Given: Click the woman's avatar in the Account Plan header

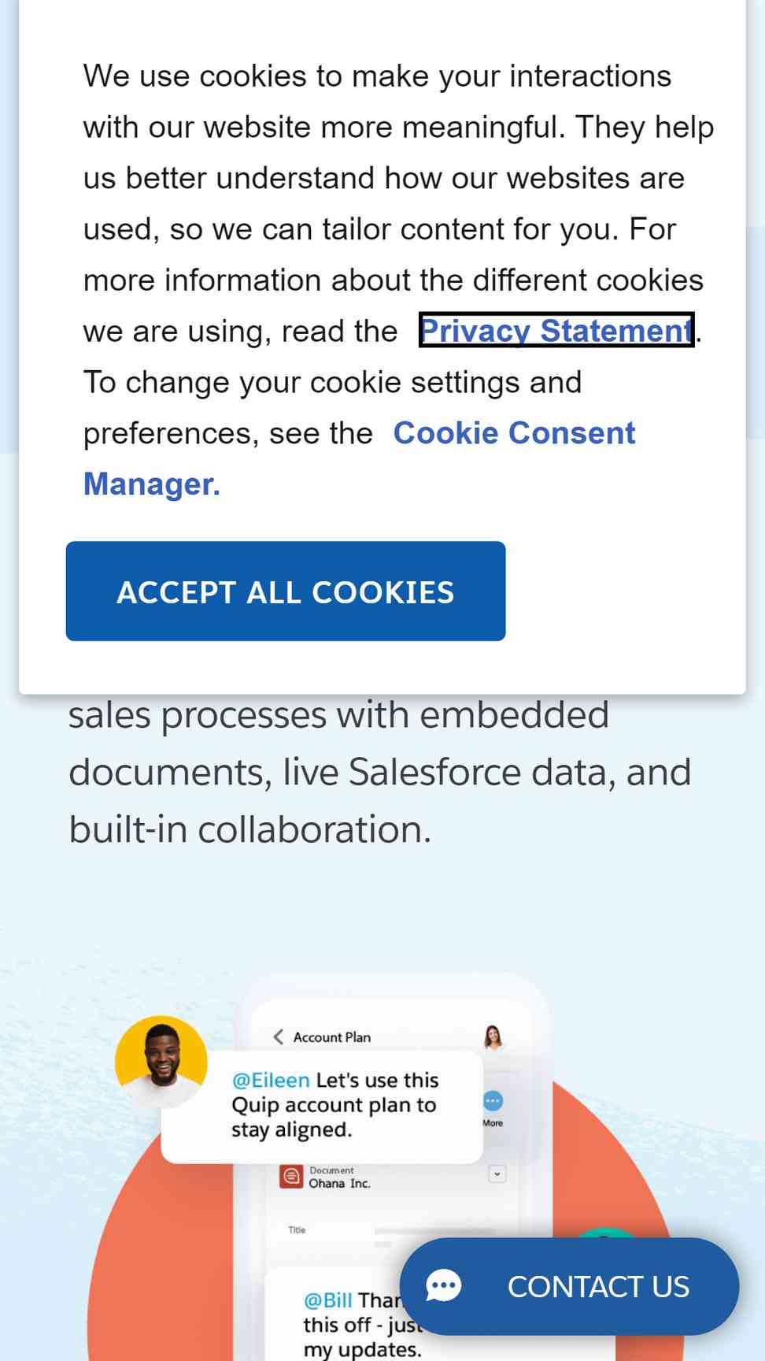Looking at the screenshot, I should [493, 1037].
